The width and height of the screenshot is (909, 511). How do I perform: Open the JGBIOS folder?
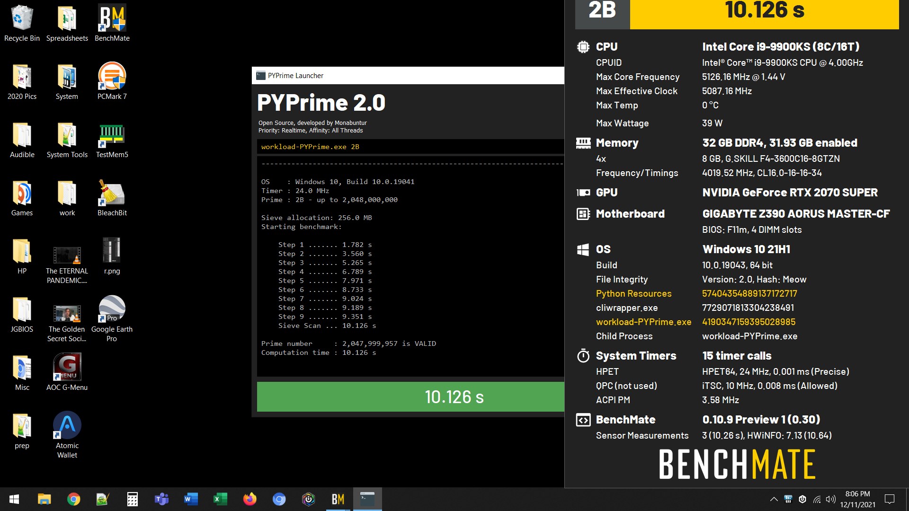22,315
